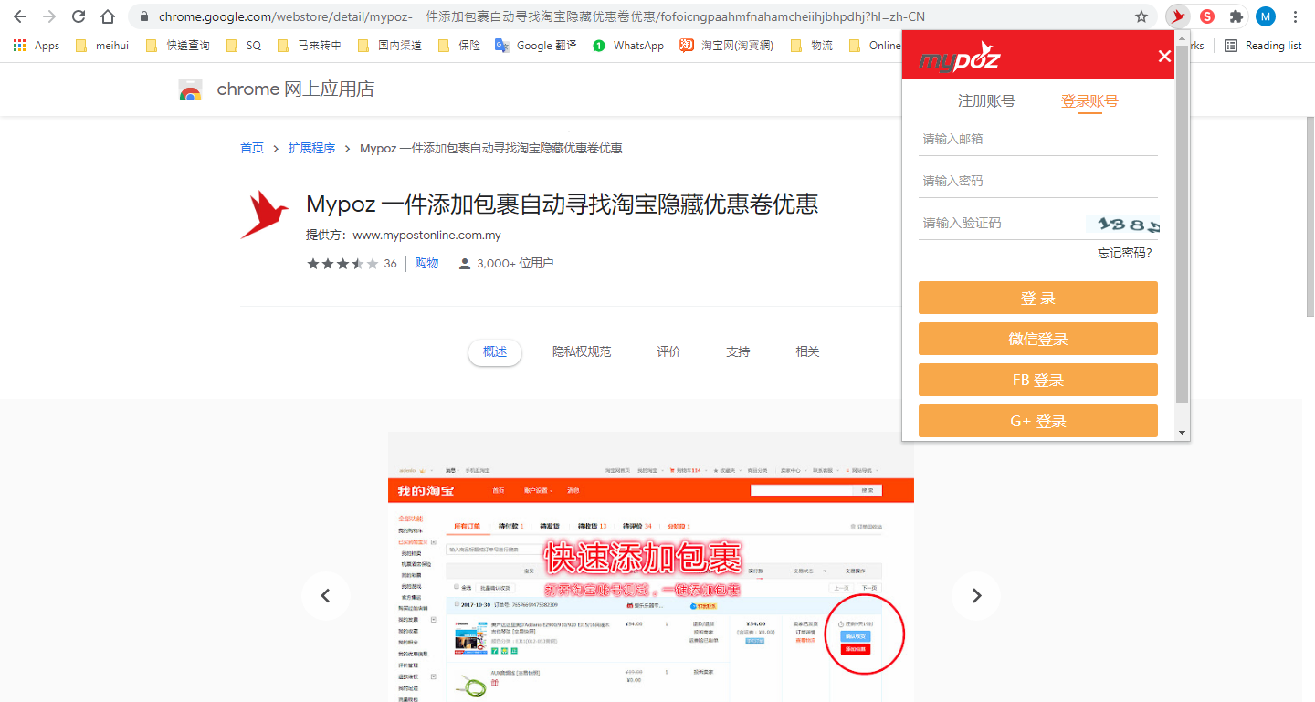
Task: Go to 首页 in the breadcrumb
Action: [252, 148]
